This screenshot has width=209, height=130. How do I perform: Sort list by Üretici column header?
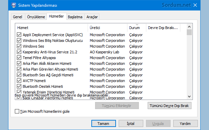[108, 28]
